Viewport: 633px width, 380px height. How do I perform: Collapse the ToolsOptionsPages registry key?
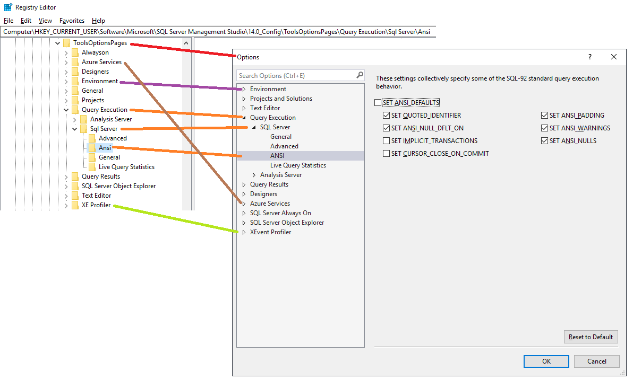(x=58, y=43)
